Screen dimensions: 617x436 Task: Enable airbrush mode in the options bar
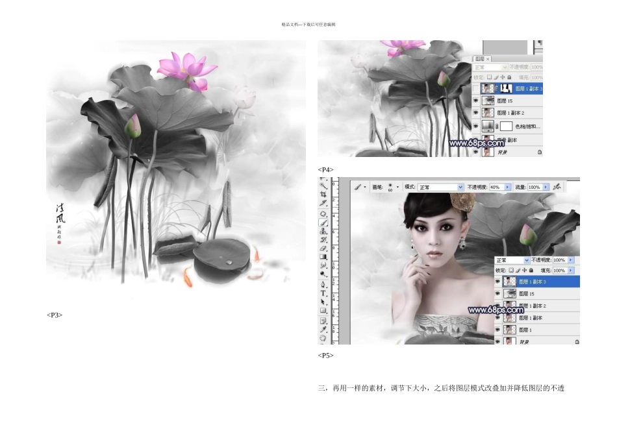pos(555,187)
